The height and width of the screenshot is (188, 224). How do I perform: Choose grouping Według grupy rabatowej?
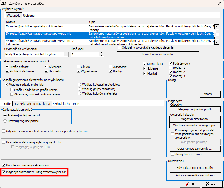[x=79, y=89]
